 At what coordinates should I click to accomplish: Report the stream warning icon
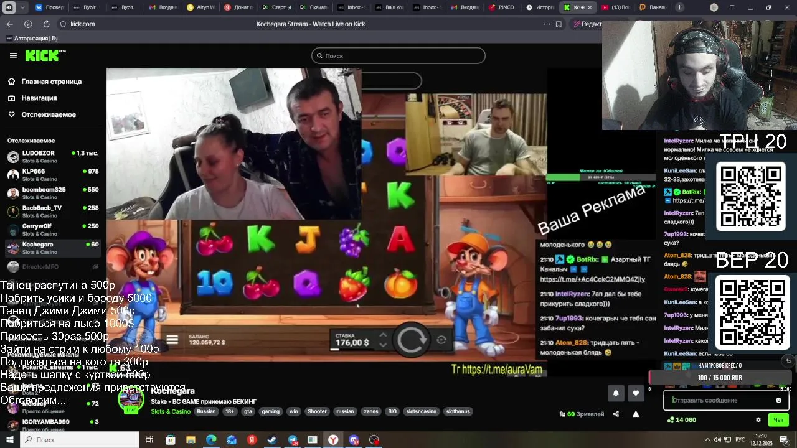pyautogui.click(x=636, y=414)
